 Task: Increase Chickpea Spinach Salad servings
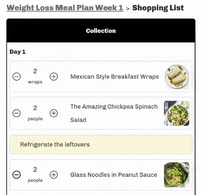click(54, 113)
